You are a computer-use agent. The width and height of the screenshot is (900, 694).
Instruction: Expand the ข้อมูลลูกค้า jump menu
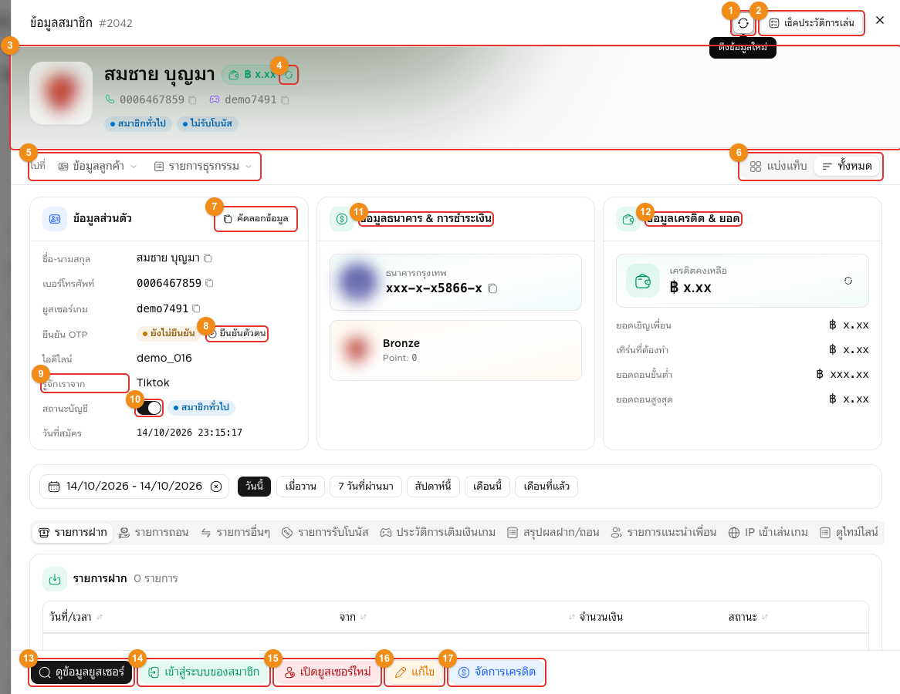97,167
